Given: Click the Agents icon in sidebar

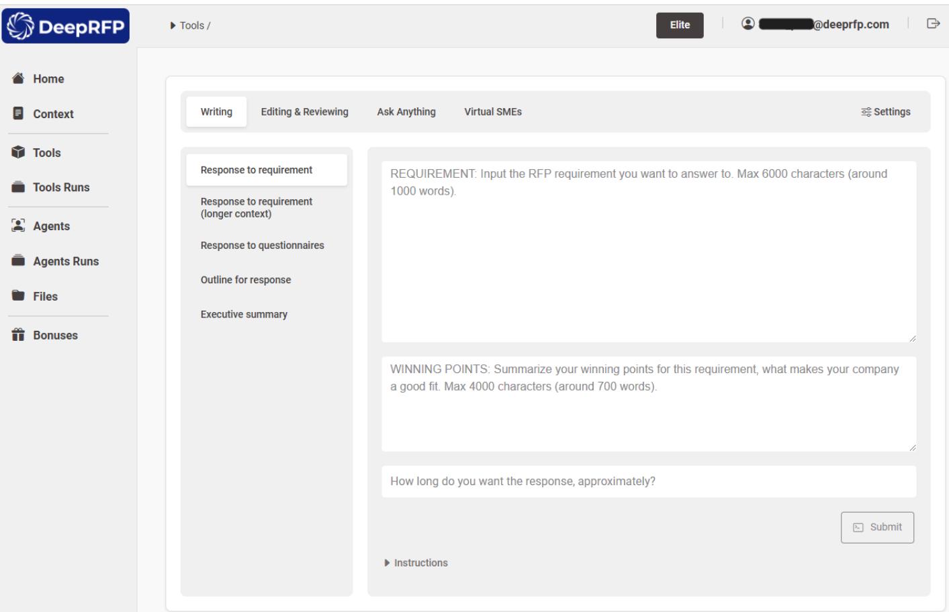Looking at the screenshot, I should (18, 226).
